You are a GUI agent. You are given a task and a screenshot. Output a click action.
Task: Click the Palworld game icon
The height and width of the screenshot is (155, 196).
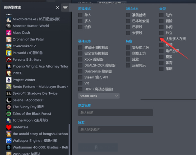pyautogui.click(x=9, y=53)
